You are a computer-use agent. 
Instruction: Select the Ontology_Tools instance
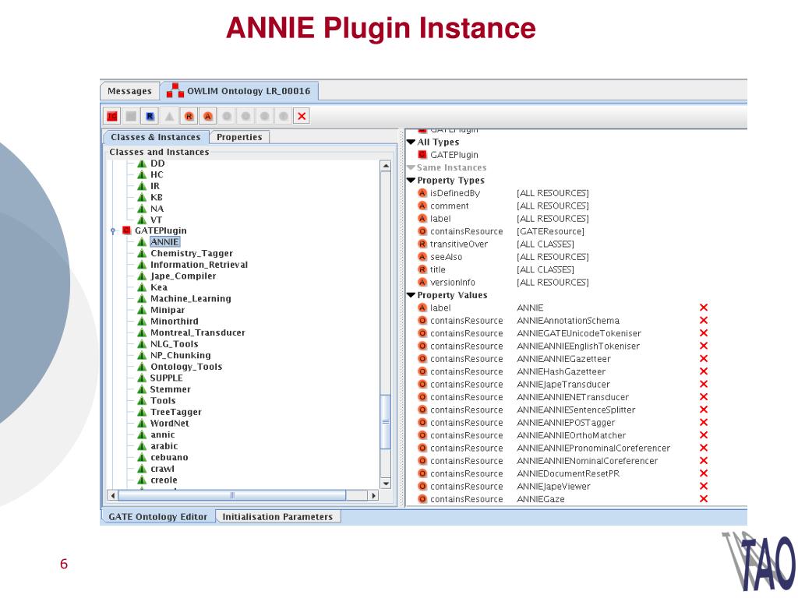click(x=186, y=367)
